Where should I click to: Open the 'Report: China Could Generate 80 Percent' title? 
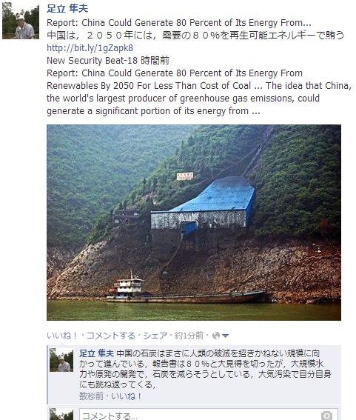tap(179, 23)
